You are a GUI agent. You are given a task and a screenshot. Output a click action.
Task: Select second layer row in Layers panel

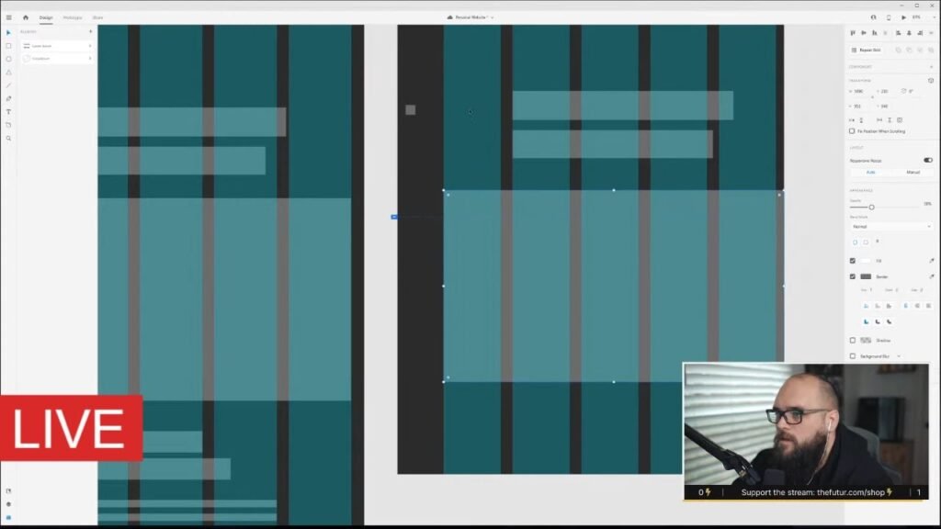(56, 58)
